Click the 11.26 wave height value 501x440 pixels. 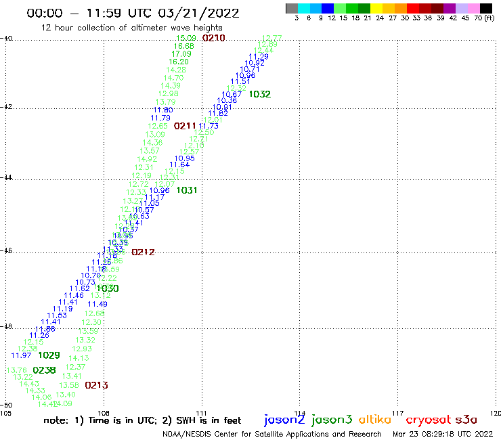pyautogui.click(x=39, y=335)
